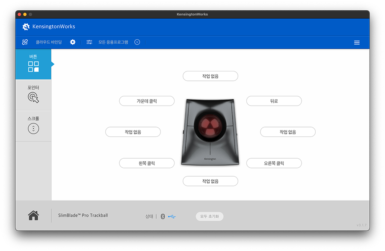Viewport: 385px width, 251px height.
Task: Open 클라우드 바인딩 label in toolbar
Action: click(x=49, y=42)
